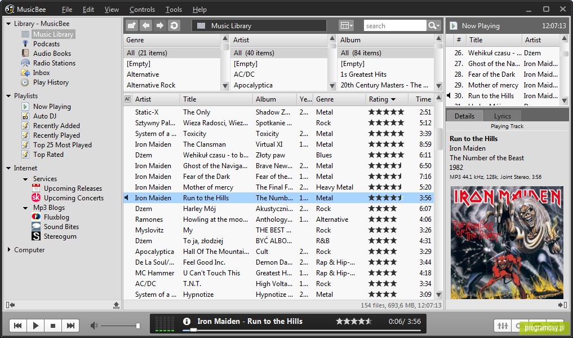
Task: Open the Recently Added playlist icon
Action: click(25, 125)
